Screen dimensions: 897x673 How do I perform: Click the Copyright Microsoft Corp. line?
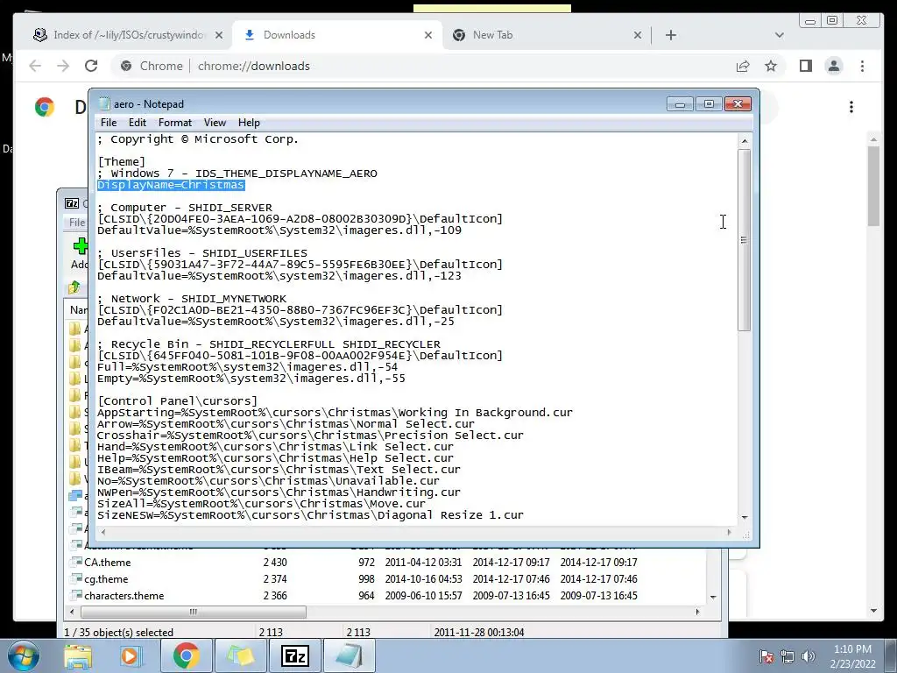pyautogui.click(x=198, y=139)
